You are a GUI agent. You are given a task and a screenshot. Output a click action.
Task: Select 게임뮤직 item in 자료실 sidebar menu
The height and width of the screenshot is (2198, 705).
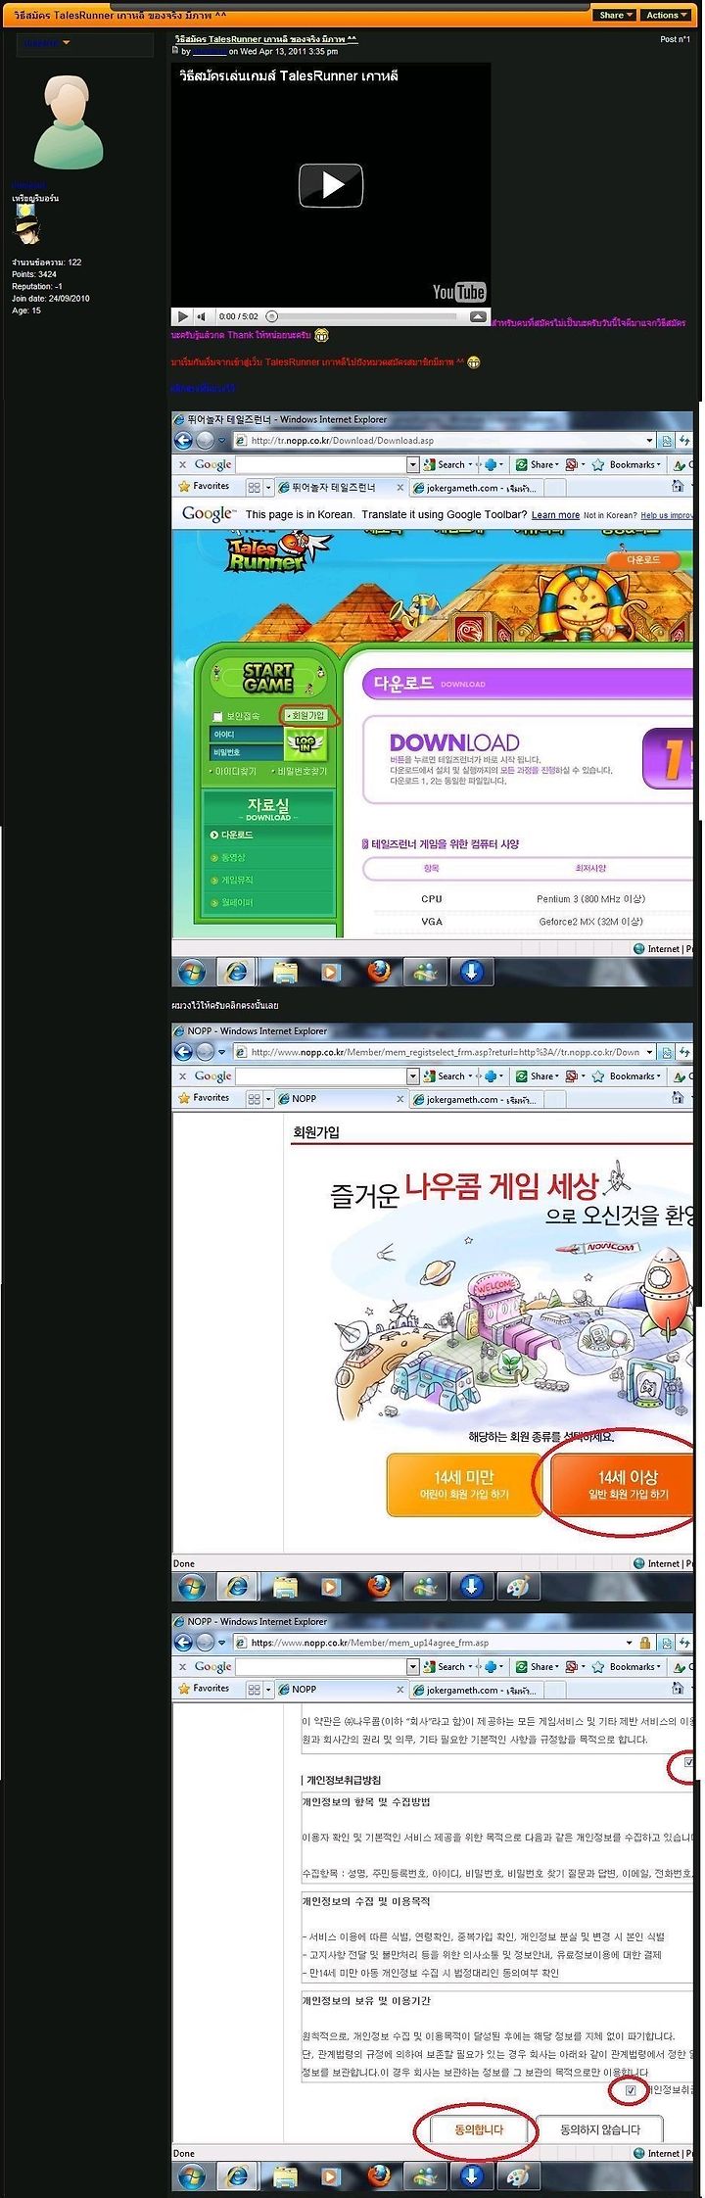[x=236, y=880]
